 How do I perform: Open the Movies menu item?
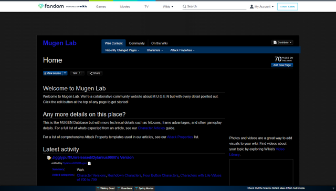(125, 7)
